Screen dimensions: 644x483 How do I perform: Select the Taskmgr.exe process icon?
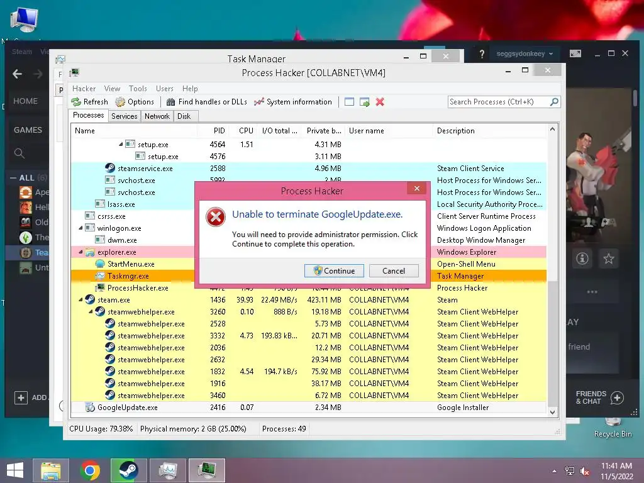coord(100,275)
